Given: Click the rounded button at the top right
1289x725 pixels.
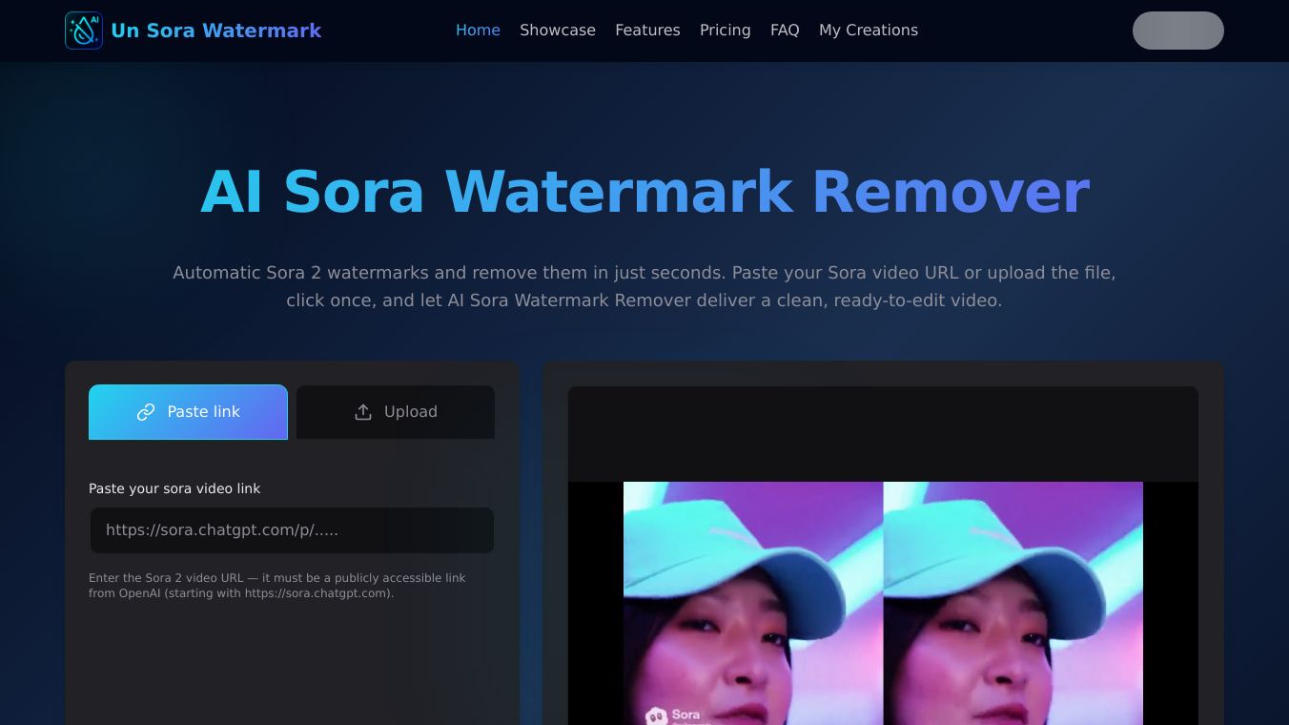Looking at the screenshot, I should pos(1178,31).
